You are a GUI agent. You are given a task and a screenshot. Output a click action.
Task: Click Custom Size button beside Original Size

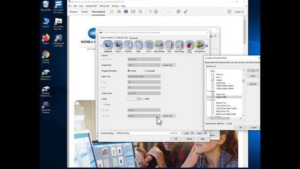click(168, 65)
